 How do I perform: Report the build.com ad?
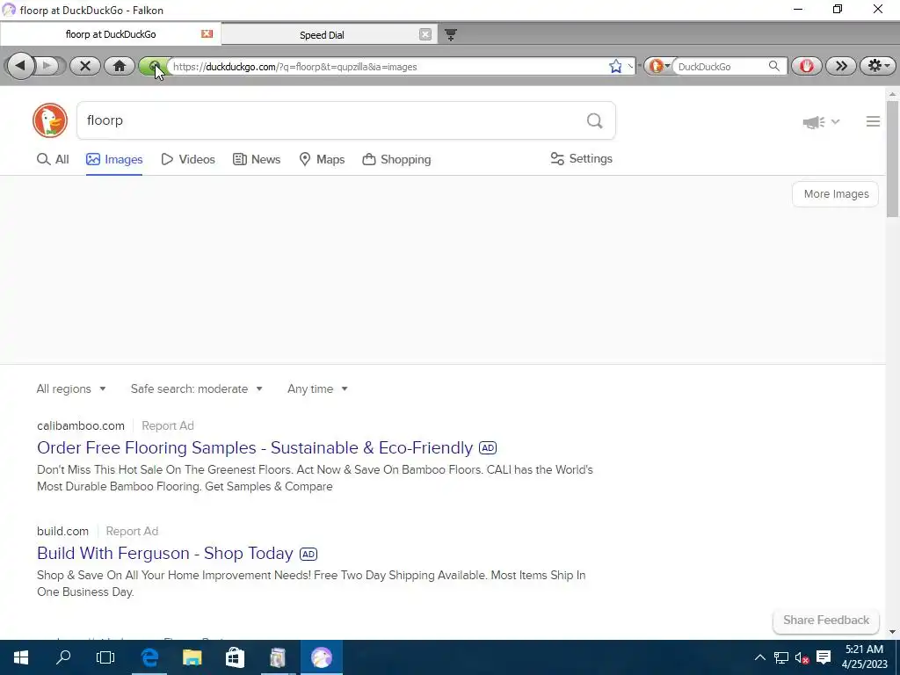[132, 532]
